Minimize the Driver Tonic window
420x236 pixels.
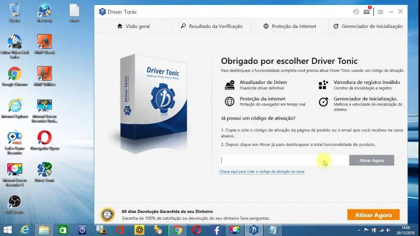point(391,12)
